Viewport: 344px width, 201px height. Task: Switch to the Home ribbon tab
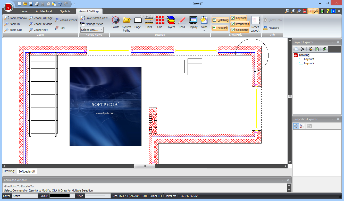click(x=24, y=11)
